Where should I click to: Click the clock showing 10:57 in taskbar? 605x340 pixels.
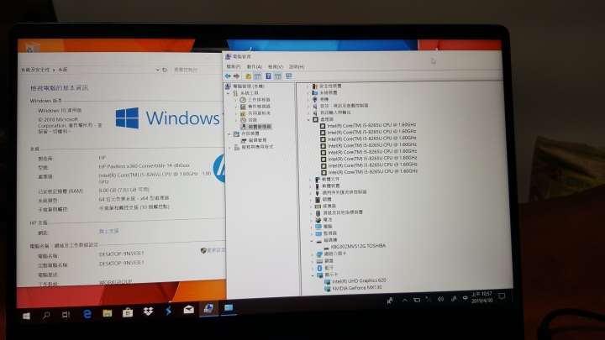click(481, 297)
